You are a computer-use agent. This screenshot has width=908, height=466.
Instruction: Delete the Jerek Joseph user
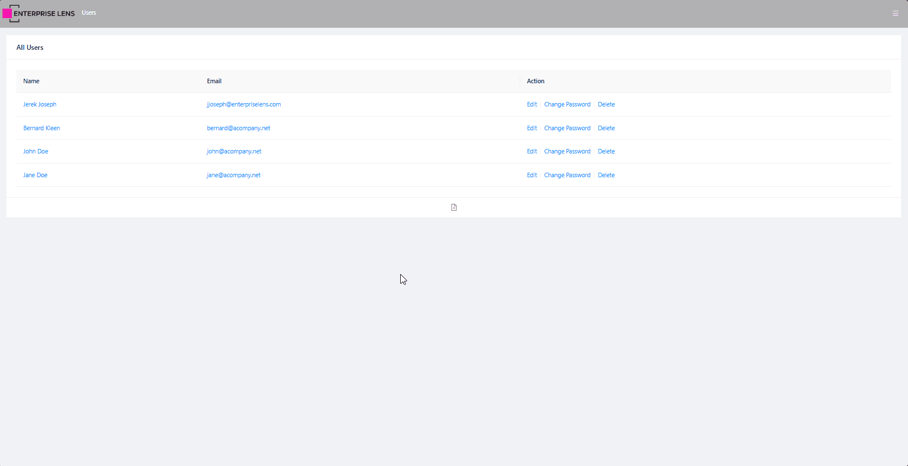click(606, 105)
